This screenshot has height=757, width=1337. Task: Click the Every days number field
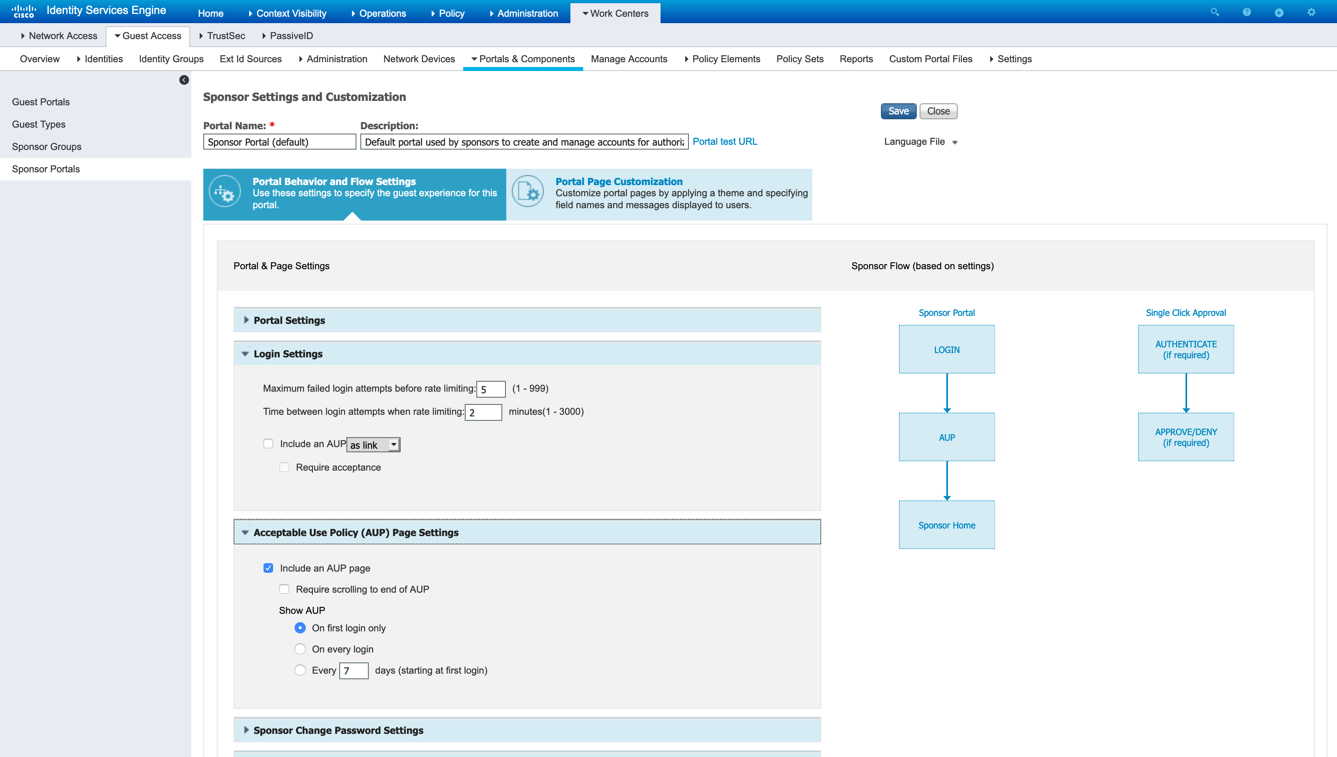tap(354, 670)
